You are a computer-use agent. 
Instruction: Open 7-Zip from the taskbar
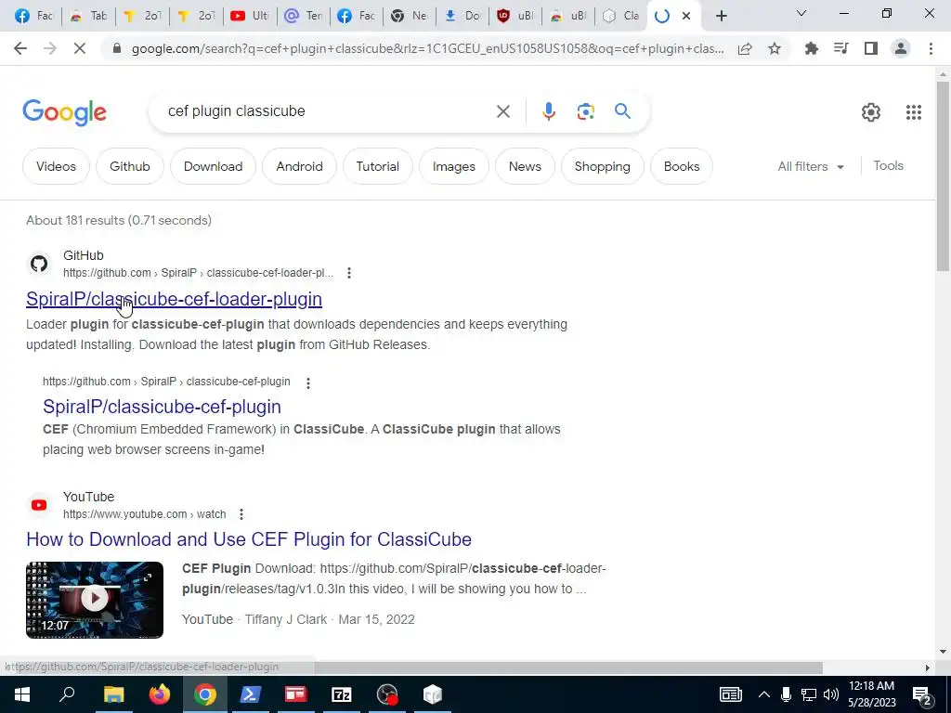(342, 694)
